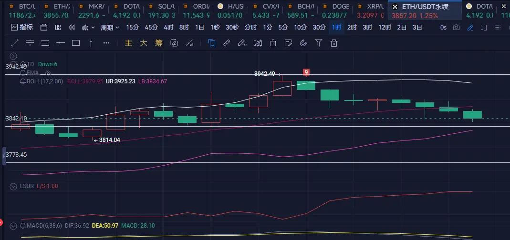
Task: Expand the circled arrow above TD indicator
Action: 13,56
